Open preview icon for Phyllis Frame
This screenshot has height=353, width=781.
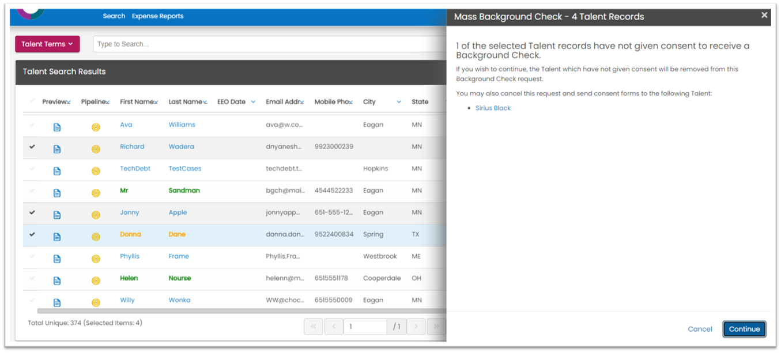coord(57,259)
